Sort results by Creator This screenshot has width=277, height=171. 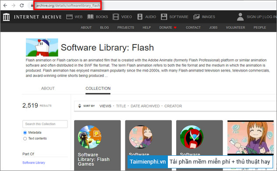point(173,106)
